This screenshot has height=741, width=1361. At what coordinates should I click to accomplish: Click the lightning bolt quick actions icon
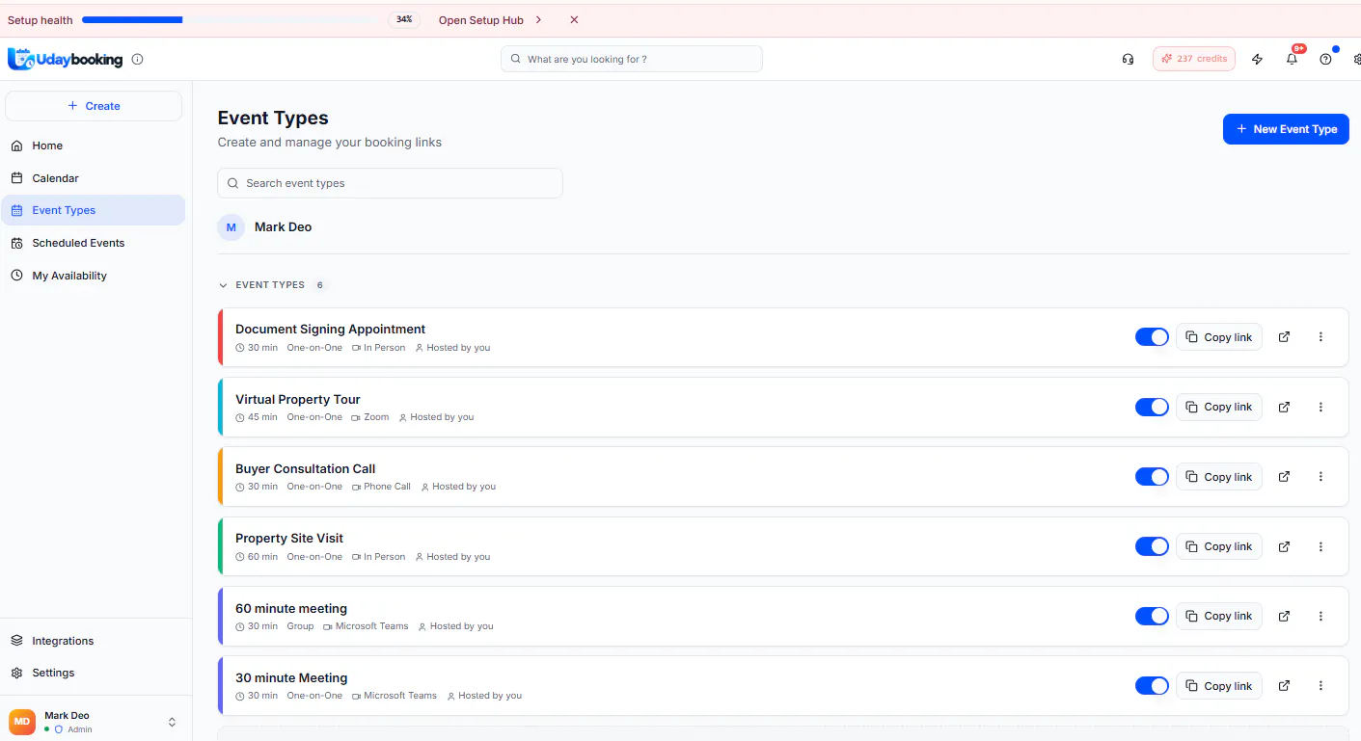click(x=1257, y=59)
